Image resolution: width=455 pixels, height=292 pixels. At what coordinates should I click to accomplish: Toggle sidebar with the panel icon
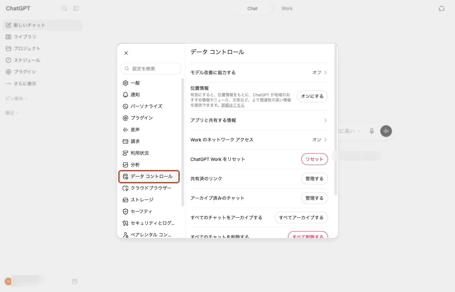pos(76,8)
